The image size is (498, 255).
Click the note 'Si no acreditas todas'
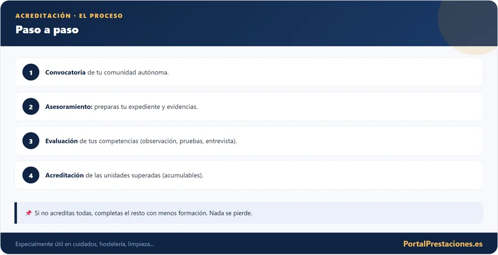tap(64, 213)
